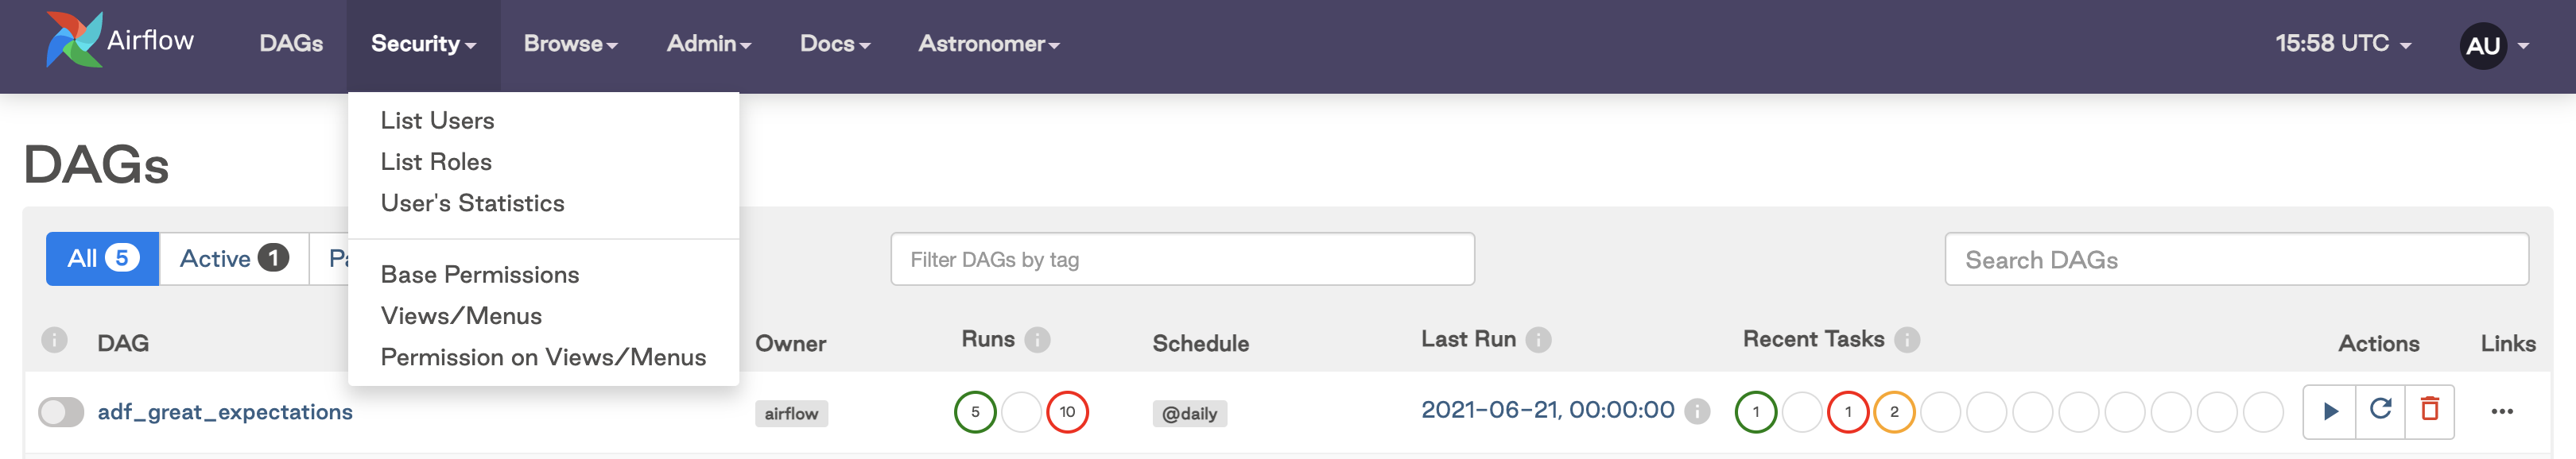
Task: Click the green success runs circle showing 5
Action: tap(975, 412)
